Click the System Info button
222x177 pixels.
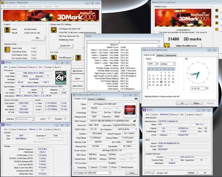click(x=65, y=46)
